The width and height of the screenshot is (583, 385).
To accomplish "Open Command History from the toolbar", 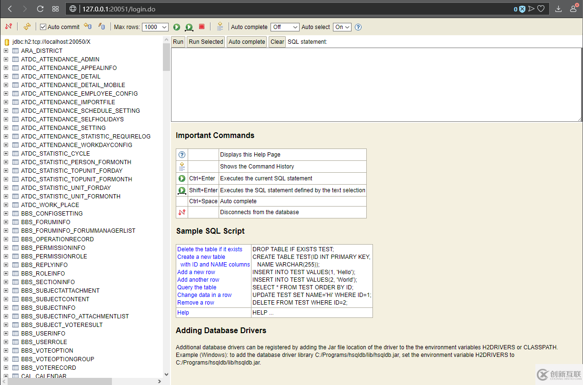I will [x=220, y=27].
